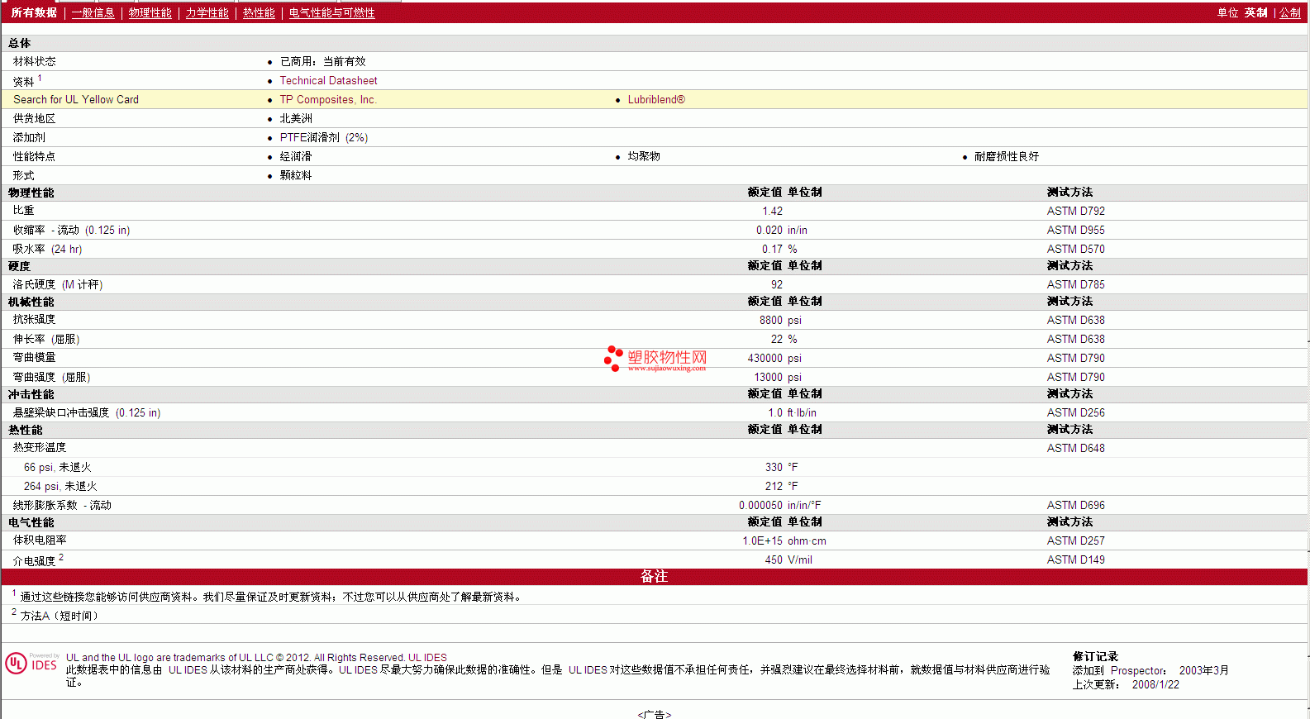Screen dimensions: 1310x719
Task: Open TP Composites, Inc. link
Action: [327, 99]
